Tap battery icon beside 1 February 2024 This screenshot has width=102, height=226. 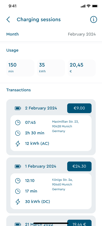[x=18, y=166]
